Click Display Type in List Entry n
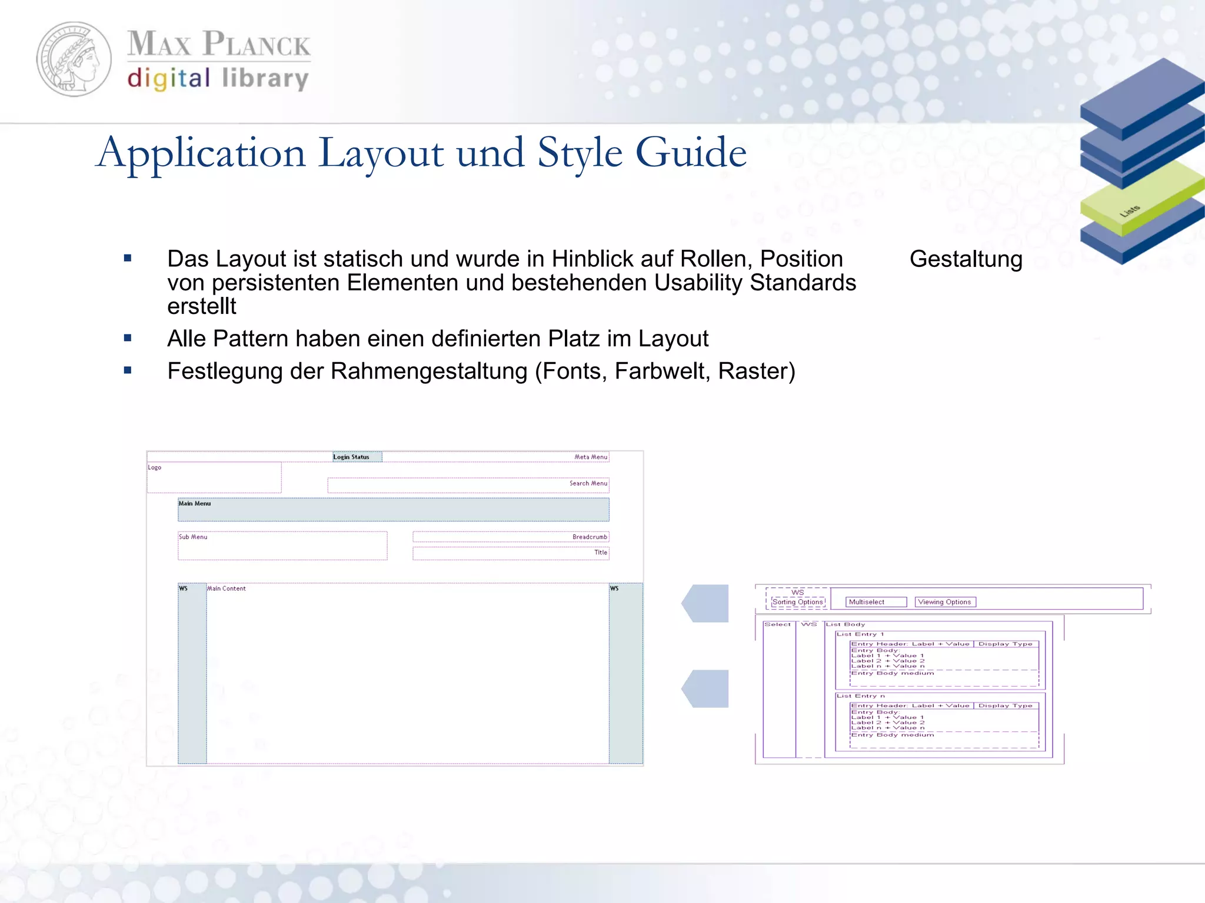Screen dimensions: 1205x903 pyautogui.click(x=1006, y=705)
